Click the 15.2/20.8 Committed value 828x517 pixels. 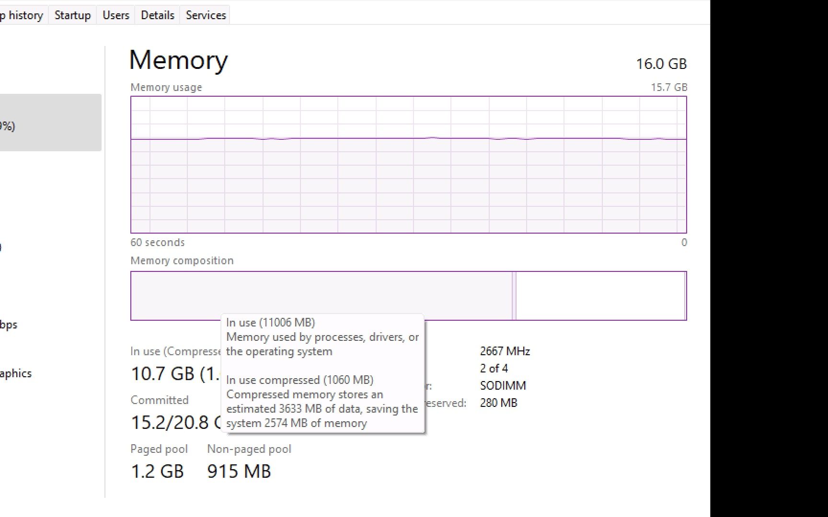[169, 423]
